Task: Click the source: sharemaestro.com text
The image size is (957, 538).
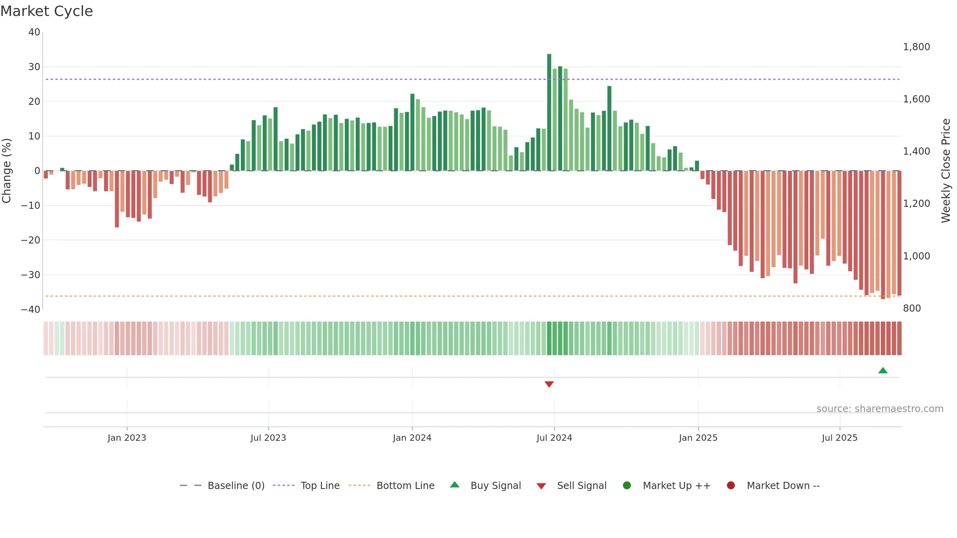Action: (x=880, y=409)
